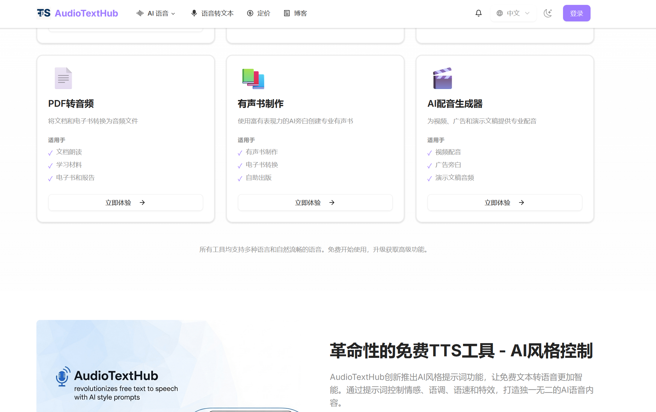Open the 博客 menu item
This screenshot has height=412, width=656.
pyautogui.click(x=295, y=13)
